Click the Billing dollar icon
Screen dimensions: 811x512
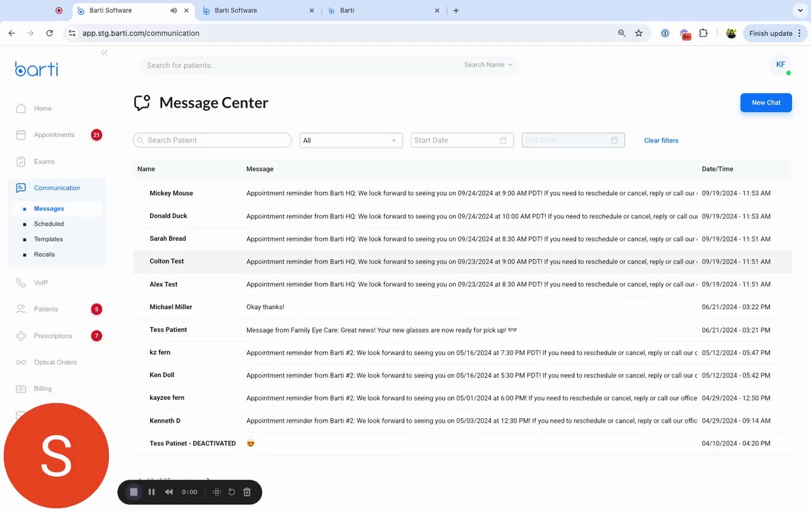point(21,389)
